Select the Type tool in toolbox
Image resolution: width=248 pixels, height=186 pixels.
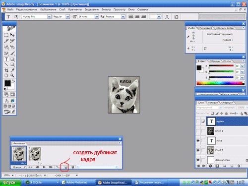point(6,59)
